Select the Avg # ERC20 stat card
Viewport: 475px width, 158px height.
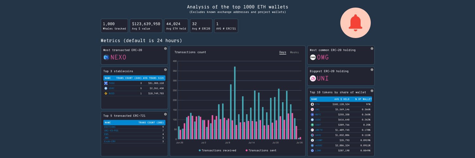click(x=201, y=26)
